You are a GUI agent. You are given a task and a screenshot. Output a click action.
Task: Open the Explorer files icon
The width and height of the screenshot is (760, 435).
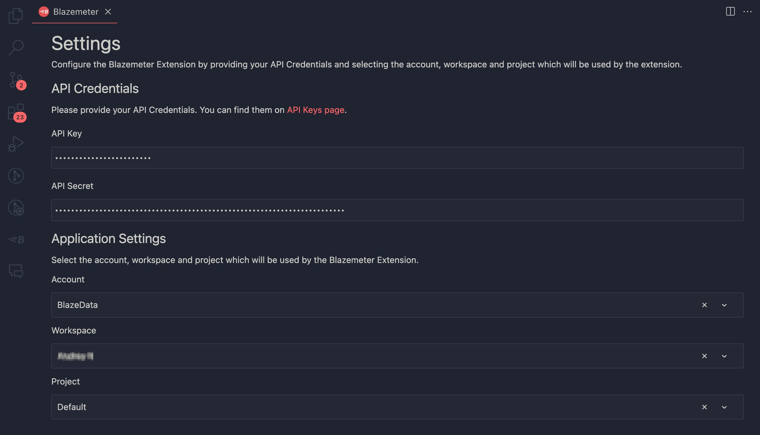16,15
